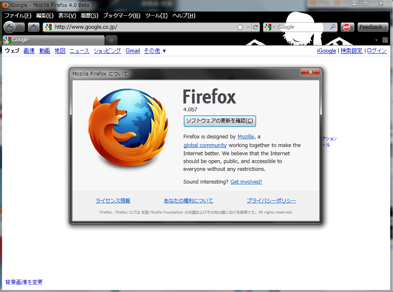Open the プライバシーポリシー link

click(271, 200)
